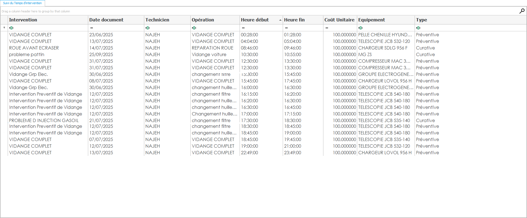Open Heure fin filter operator icon
527x218 pixels.
point(286,28)
